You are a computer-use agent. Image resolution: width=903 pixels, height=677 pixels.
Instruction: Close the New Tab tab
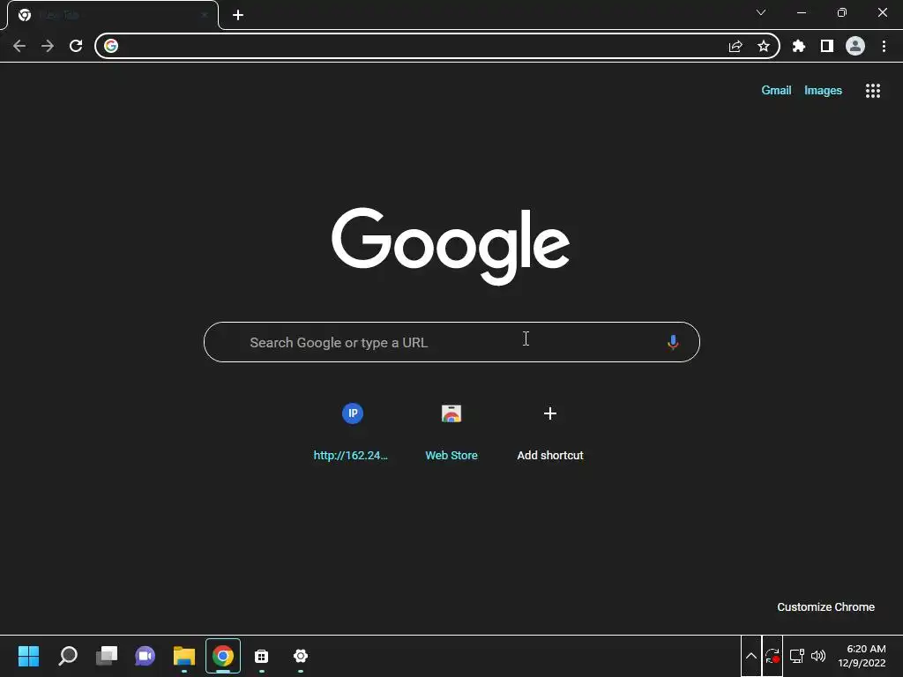[205, 15]
